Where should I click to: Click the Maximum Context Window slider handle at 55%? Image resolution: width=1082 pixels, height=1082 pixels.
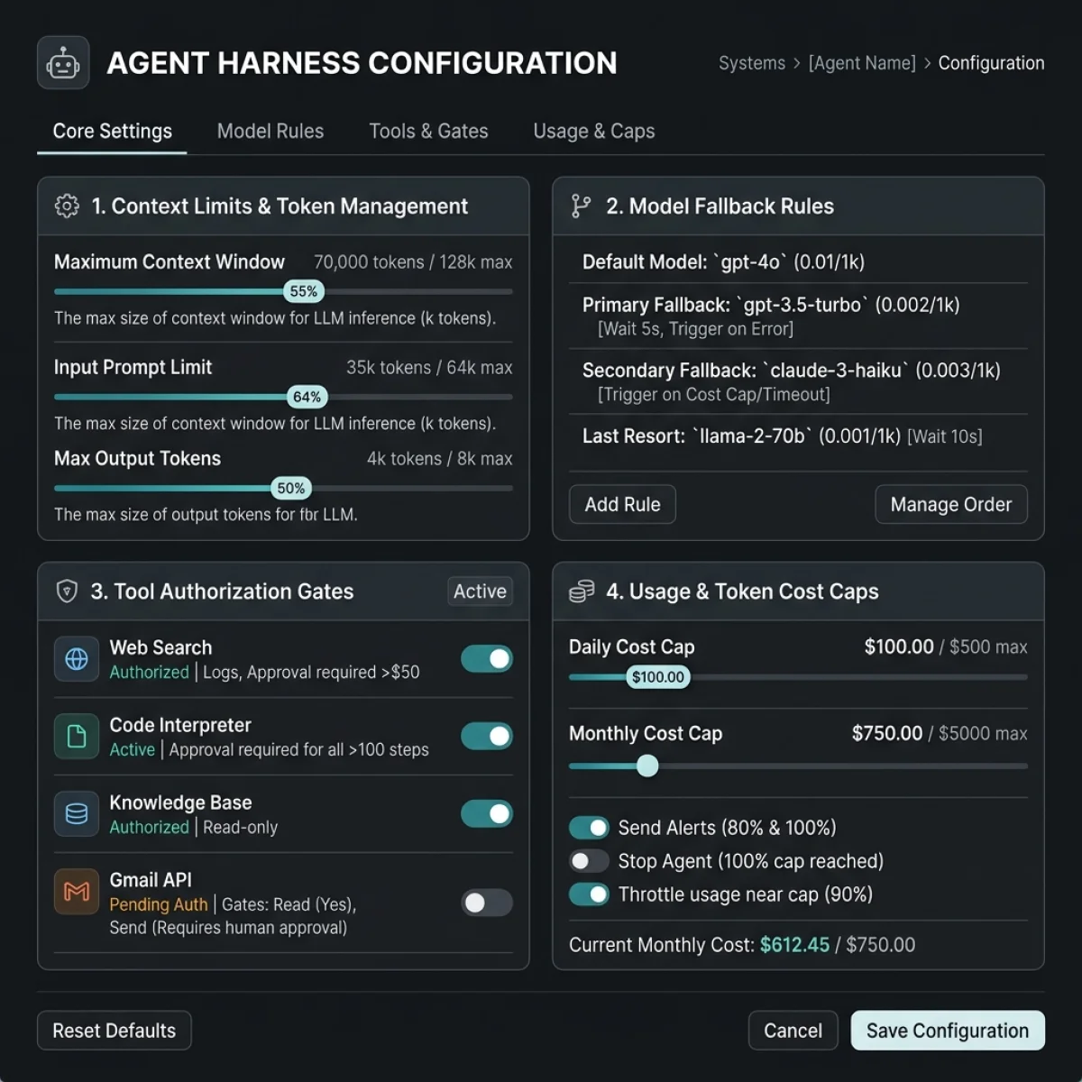pos(304,291)
